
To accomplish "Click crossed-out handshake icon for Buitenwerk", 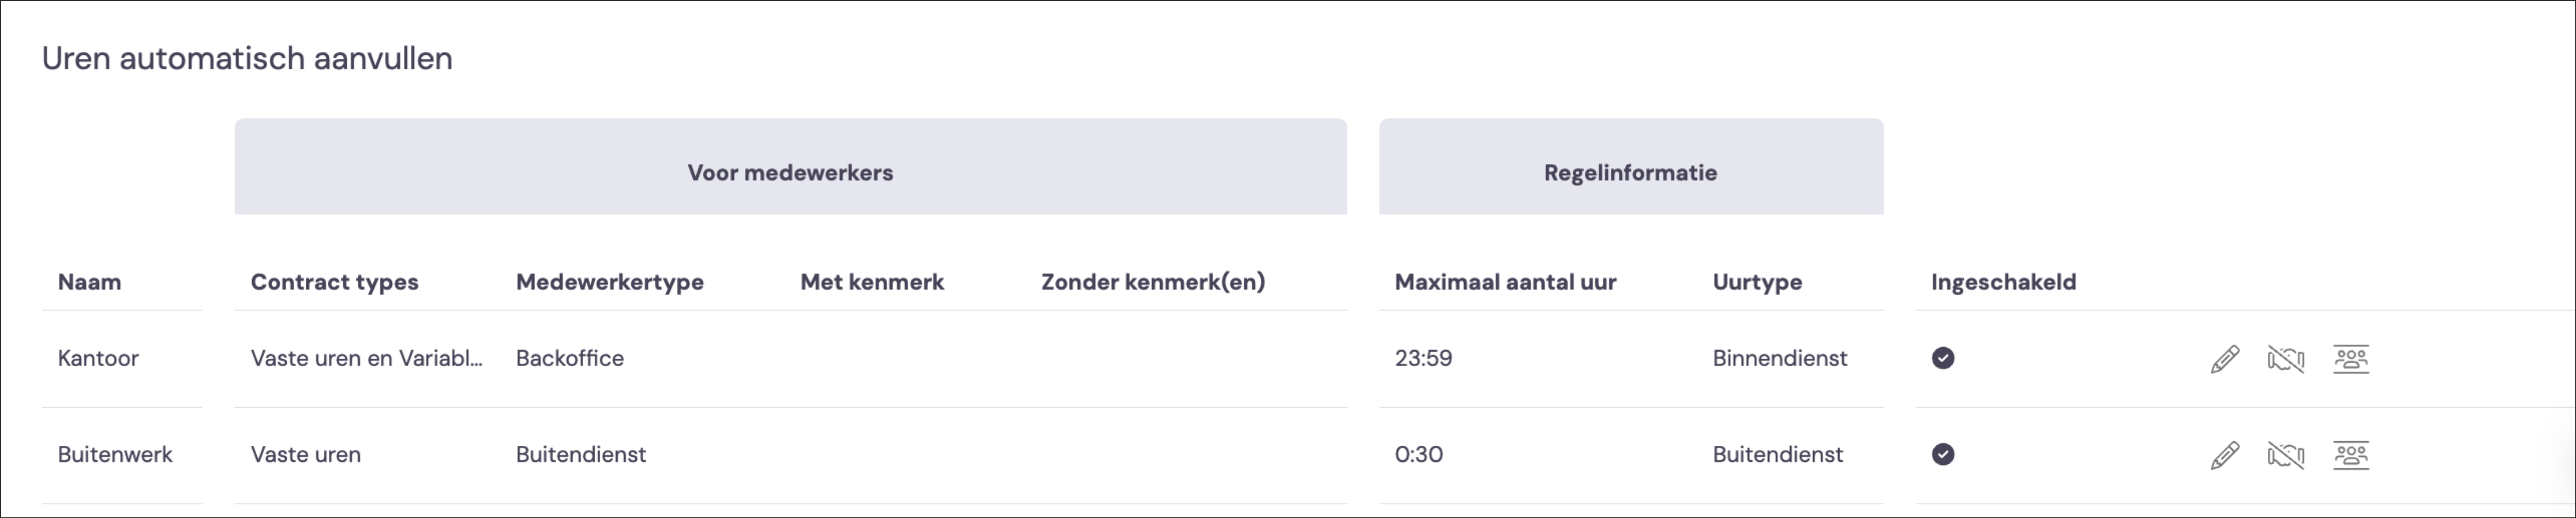I will pos(2286,455).
